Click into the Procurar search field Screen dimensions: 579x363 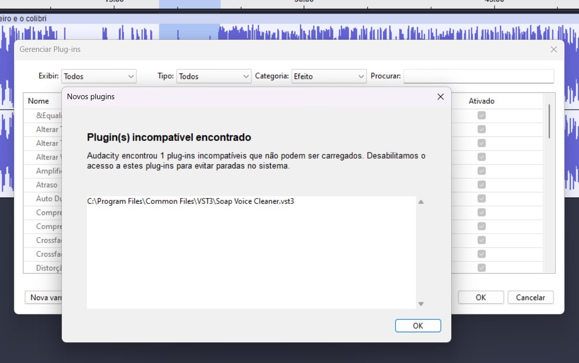coord(478,77)
